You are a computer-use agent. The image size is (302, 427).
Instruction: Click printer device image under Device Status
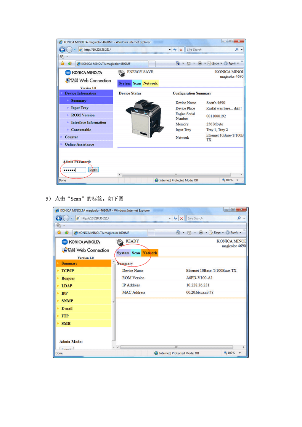[145, 119]
